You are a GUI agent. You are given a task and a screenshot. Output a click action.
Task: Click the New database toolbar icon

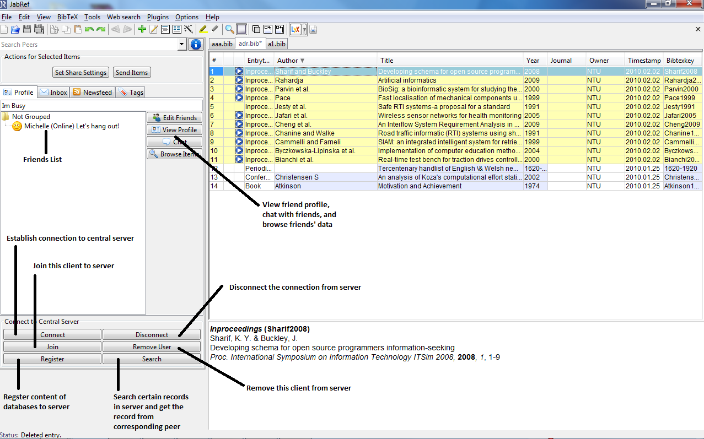point(4,29)
